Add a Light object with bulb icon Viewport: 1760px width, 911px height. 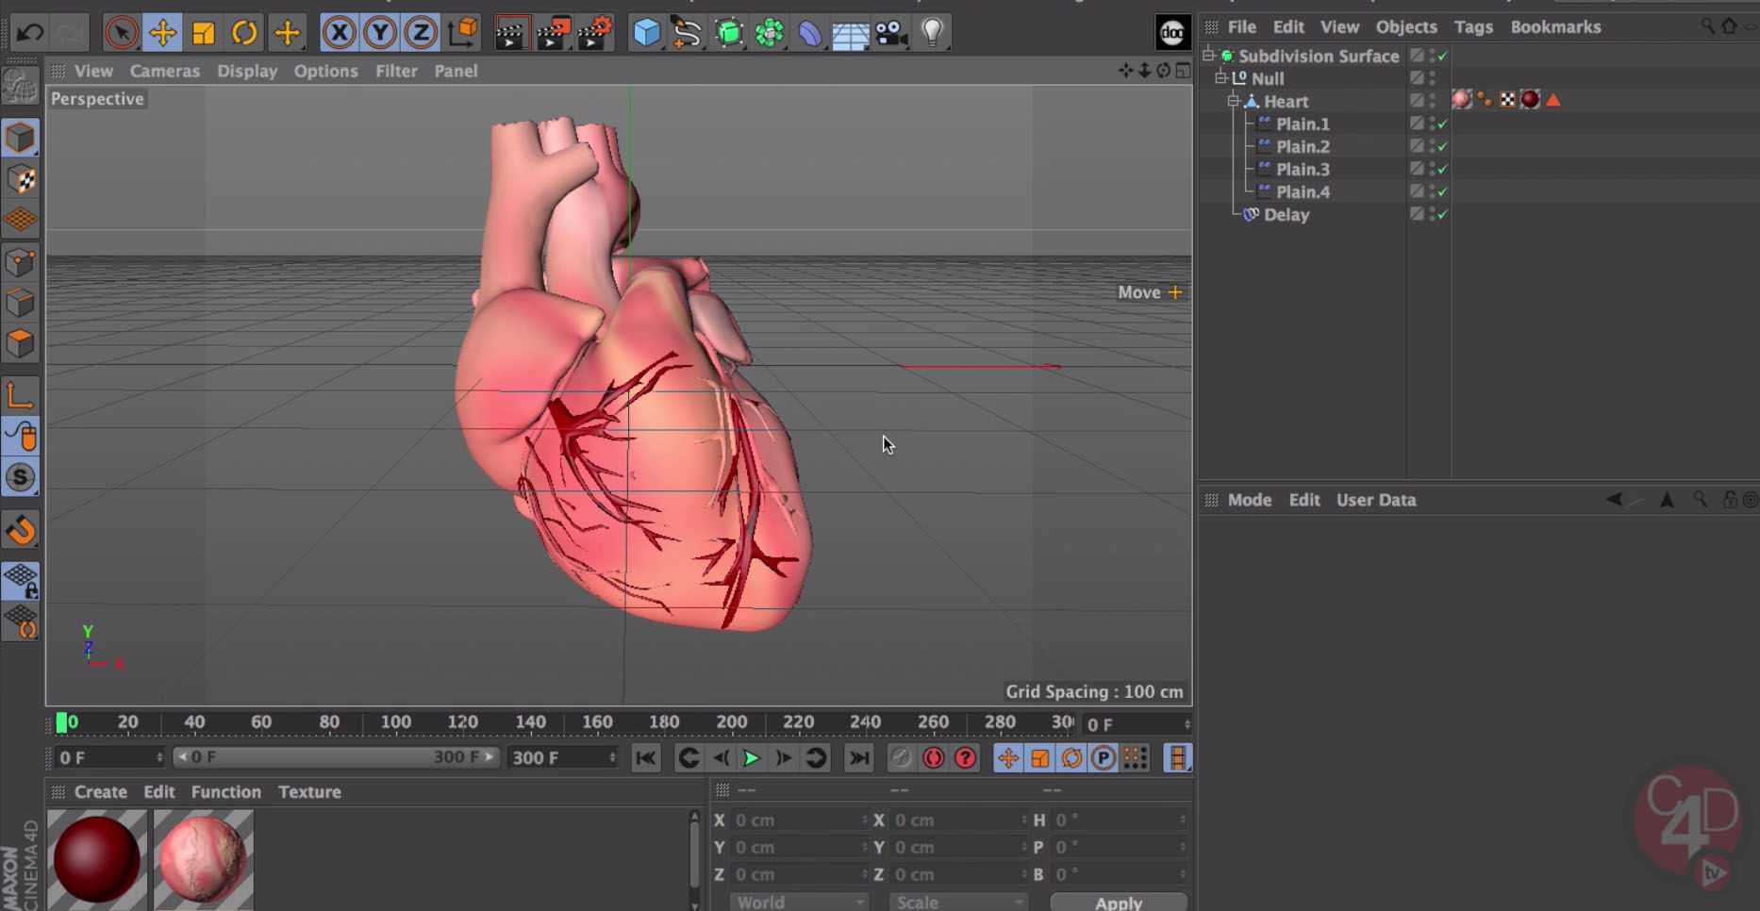[x=932, y=33]
